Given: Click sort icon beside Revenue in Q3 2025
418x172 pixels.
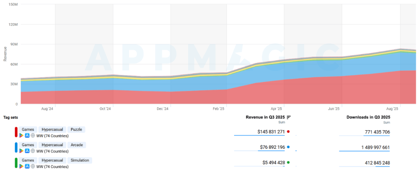Looking at the screenshot, I should click(289, 118).
